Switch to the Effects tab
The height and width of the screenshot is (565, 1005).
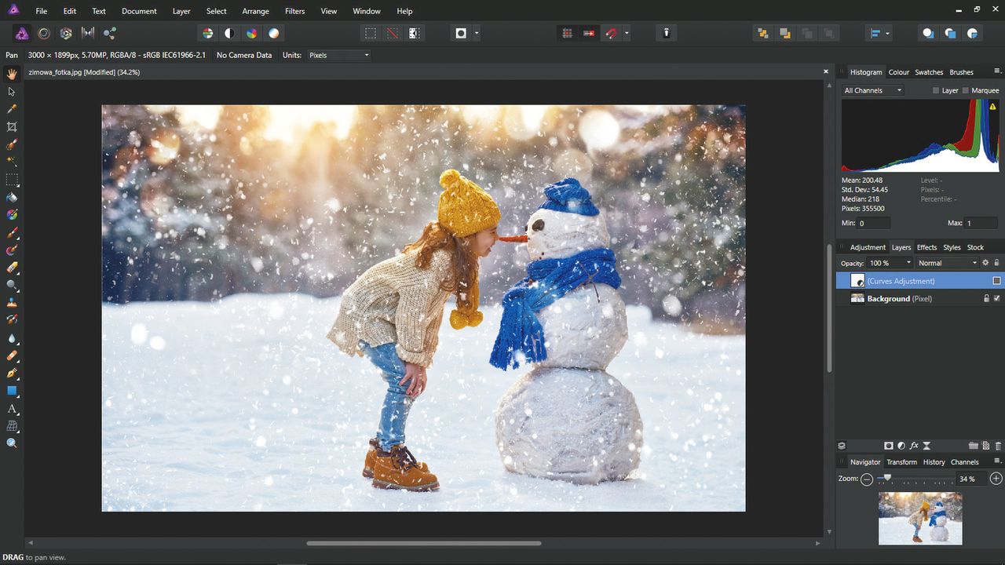point(927,247)
